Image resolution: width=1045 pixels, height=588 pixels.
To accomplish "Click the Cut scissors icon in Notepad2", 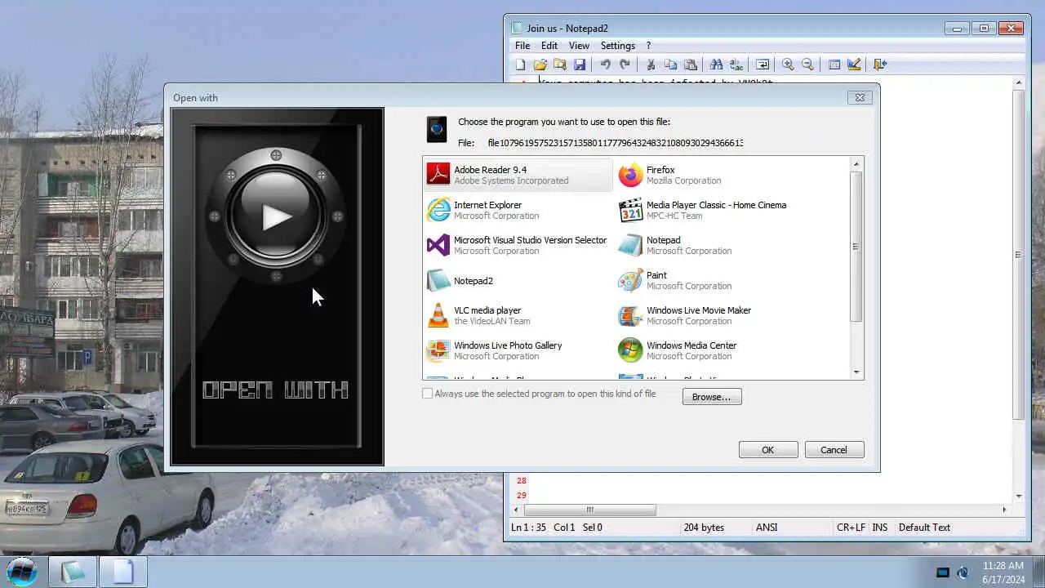I will pos(651,65).
